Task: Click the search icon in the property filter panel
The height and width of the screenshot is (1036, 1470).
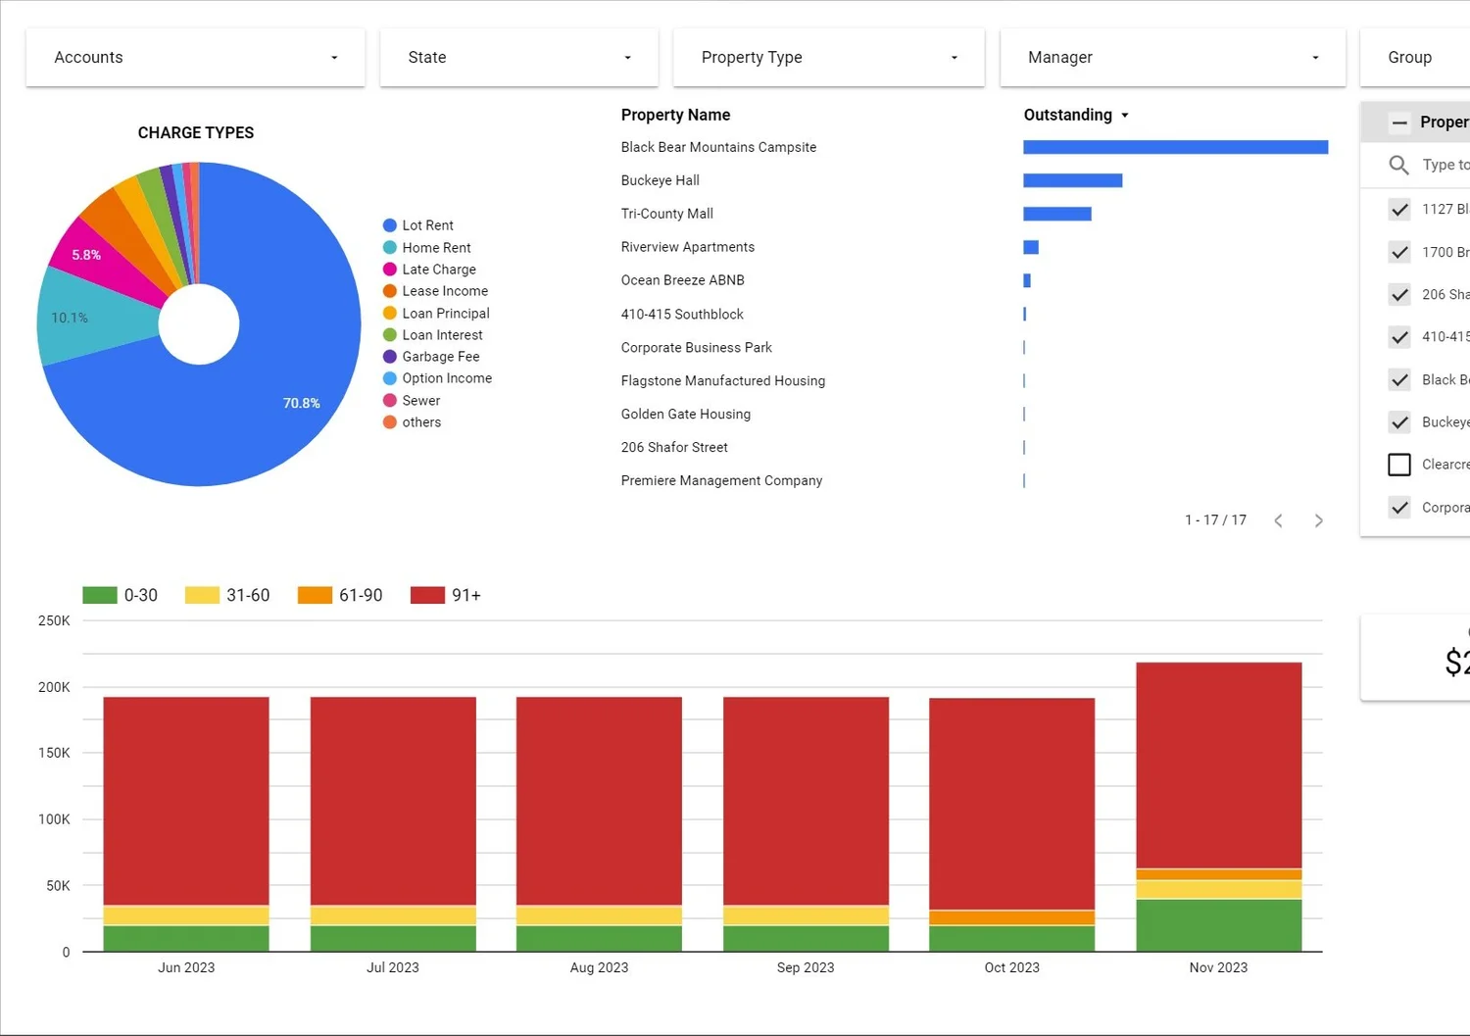Action: (x=1398, y=165)
